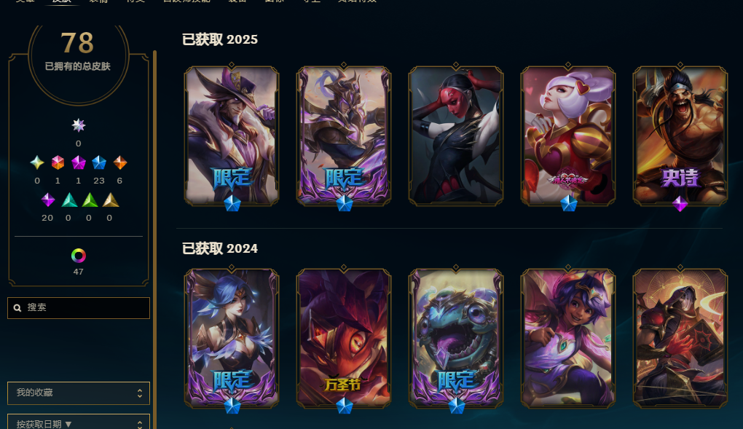Expand the 我的收藏 dropdown
The image size is (743, 429).
79,393
